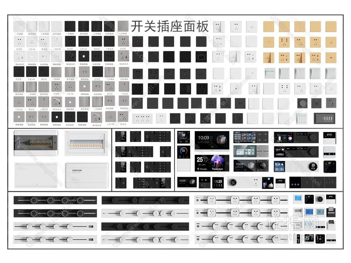Select the thermostat panel showing 28
351x263 pixels.
coord(183,137)
